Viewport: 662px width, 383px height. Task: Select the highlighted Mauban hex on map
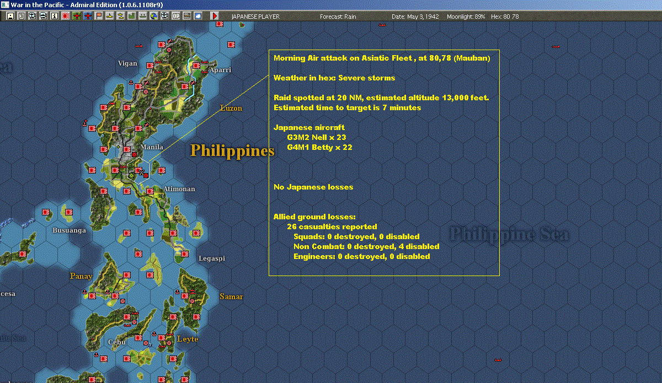coord(138,171)
